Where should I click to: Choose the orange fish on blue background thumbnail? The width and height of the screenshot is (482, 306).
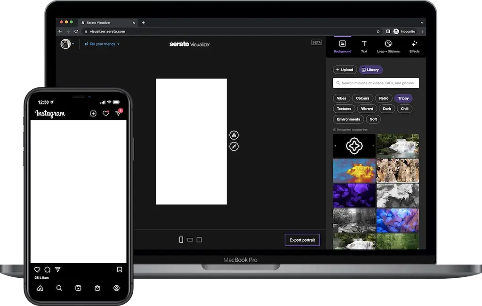pos(354,171)
